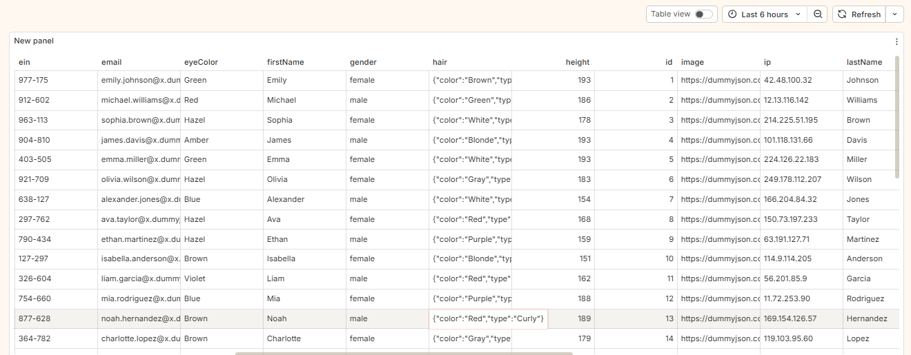Sort by the hair column header
Image resolution: width=911 pixels, height=355 pixels.
click(x=440, y=62)
